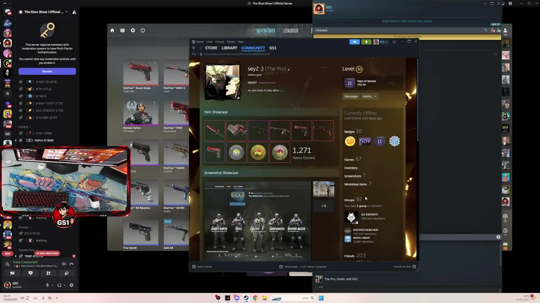Open the CS2 home screen icon
This screenshot has height=303, width=540.
[x=112, y=30]
